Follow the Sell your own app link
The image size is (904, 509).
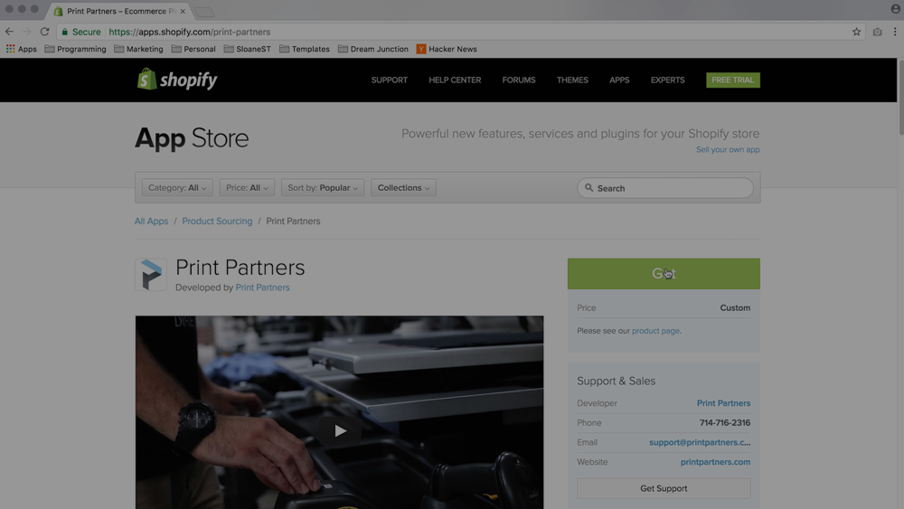pos(728,149)
